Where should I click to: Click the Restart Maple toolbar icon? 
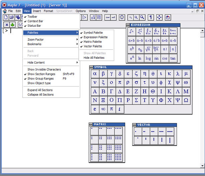coord(168,17)
